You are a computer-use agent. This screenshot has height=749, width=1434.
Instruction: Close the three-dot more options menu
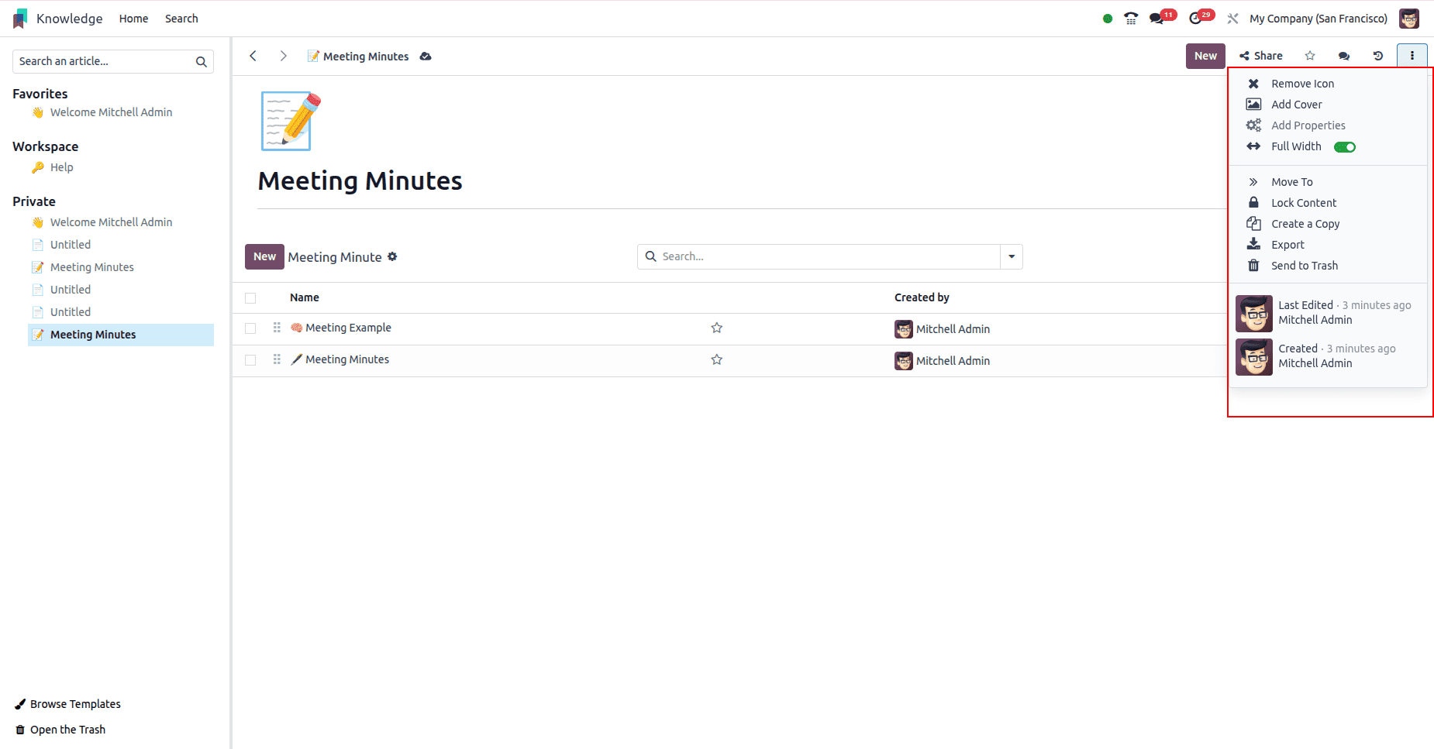1412,56
